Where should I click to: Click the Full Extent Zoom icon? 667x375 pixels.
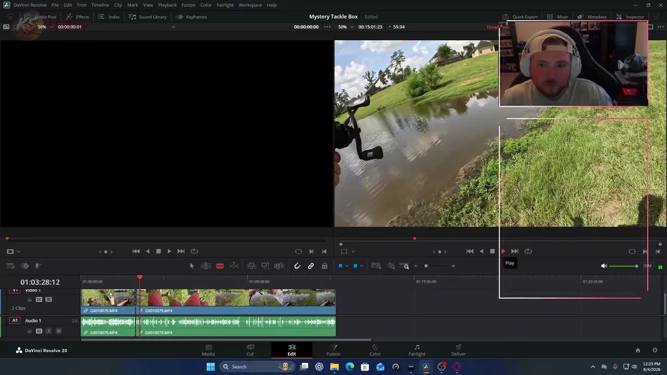click(376, 266)
